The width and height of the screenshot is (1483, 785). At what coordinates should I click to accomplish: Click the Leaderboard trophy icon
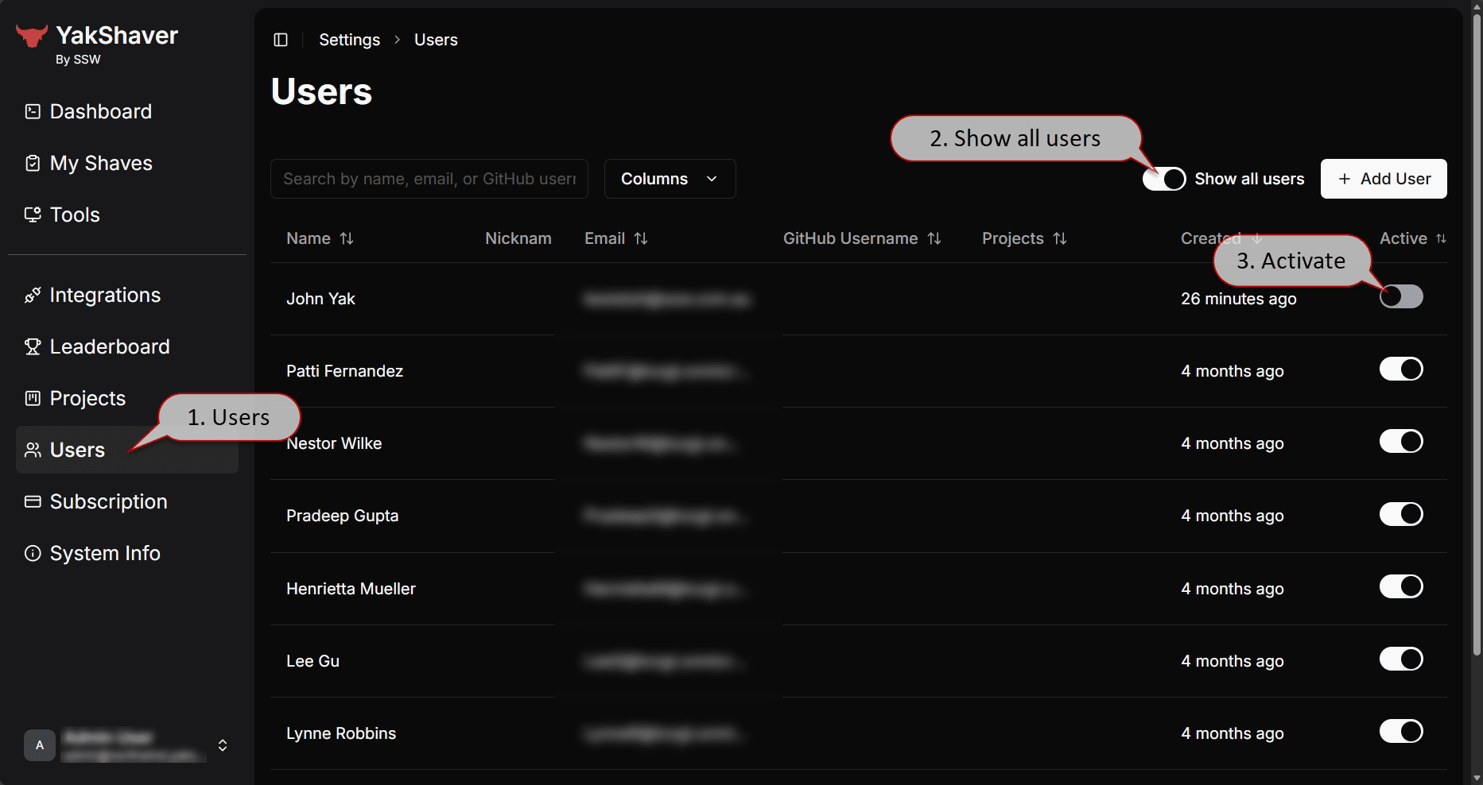[33, 347]
